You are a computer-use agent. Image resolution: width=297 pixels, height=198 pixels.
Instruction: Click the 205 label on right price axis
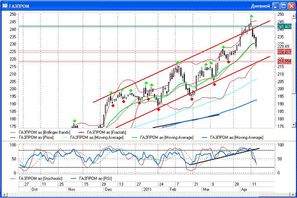[281, 82]
